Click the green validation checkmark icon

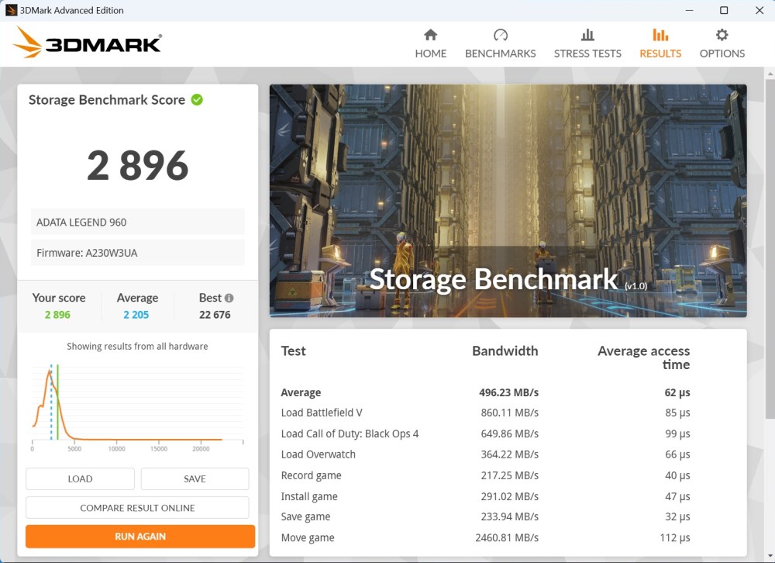pyautogui.click(x=197, y=99)
